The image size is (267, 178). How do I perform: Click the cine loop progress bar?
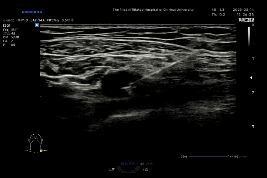click(208, 156)
